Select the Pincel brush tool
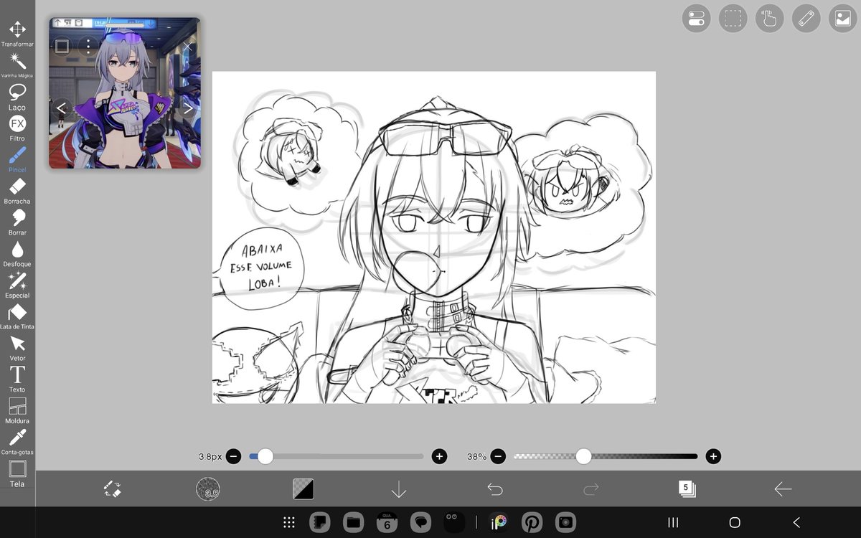 (x=17, y=159)
